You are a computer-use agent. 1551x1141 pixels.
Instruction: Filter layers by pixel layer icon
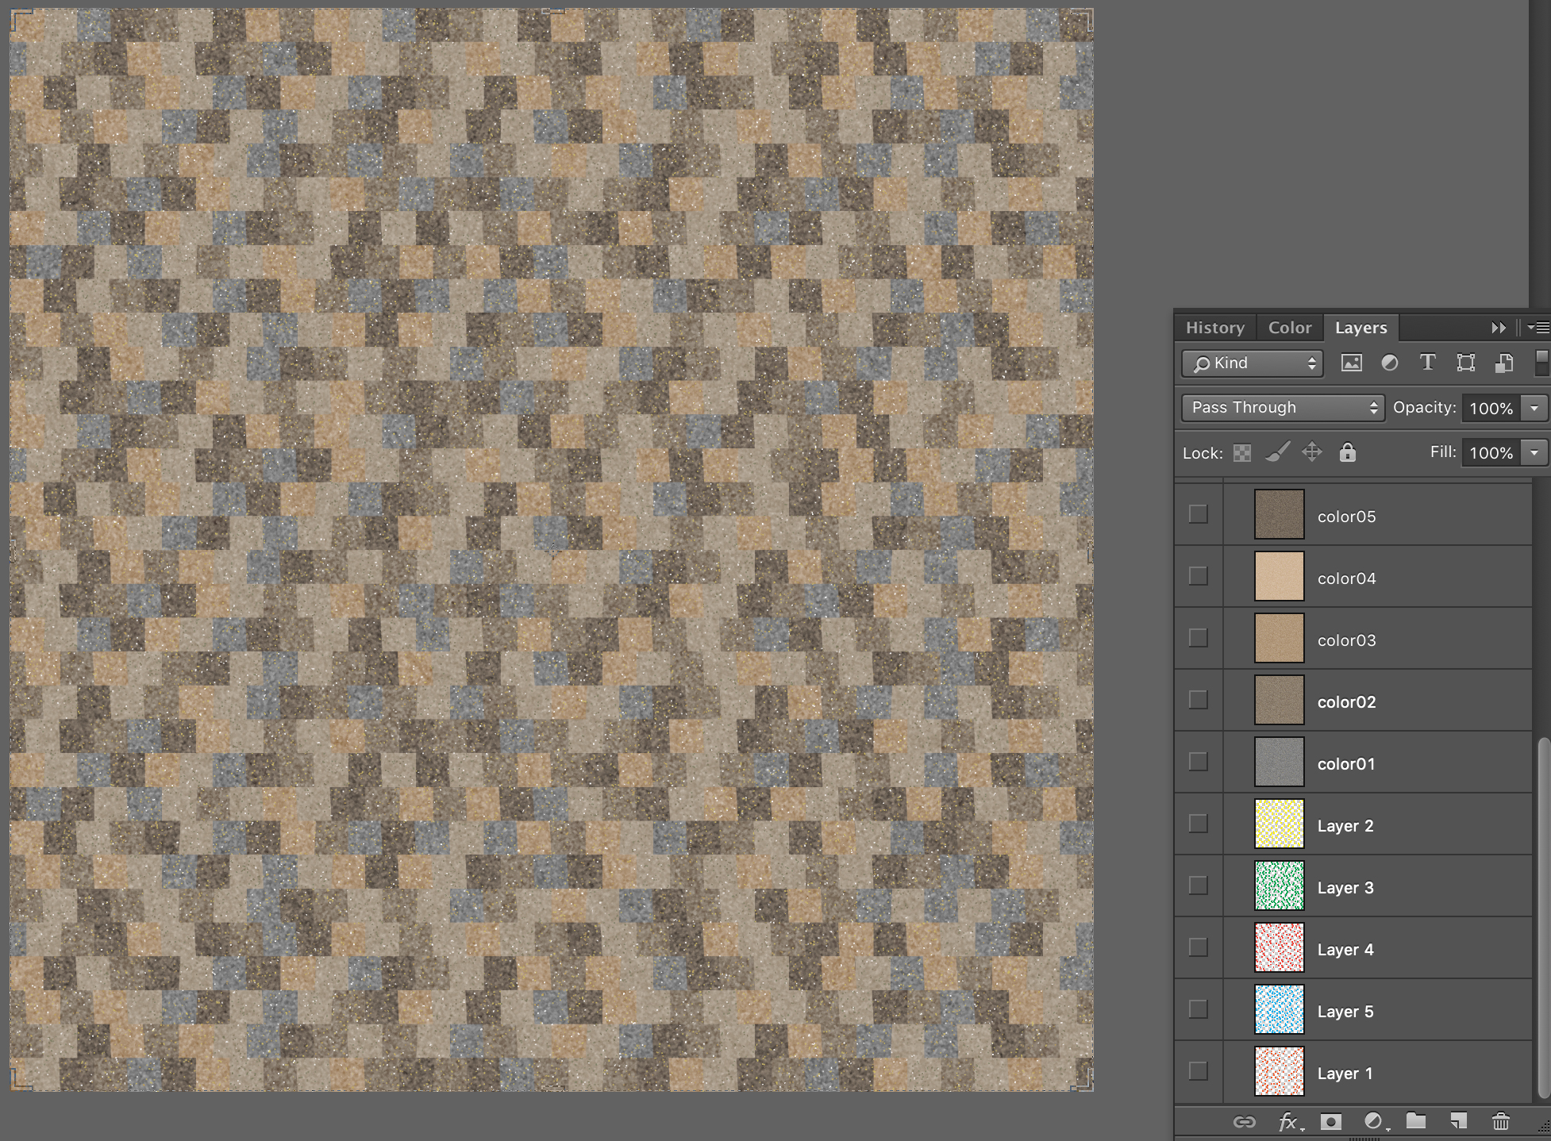(x=1351, y=363)
